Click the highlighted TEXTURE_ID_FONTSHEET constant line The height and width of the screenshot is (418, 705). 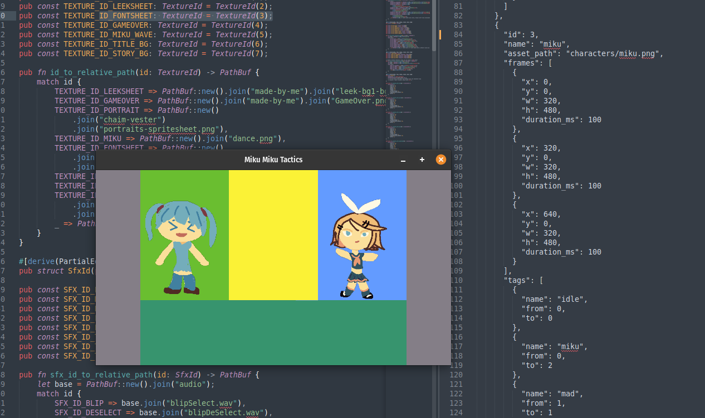(146, 16)
